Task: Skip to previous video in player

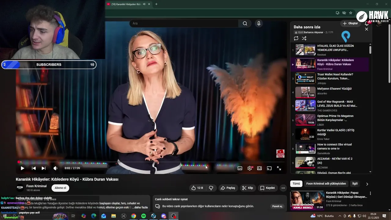Action: pos(34,168)
